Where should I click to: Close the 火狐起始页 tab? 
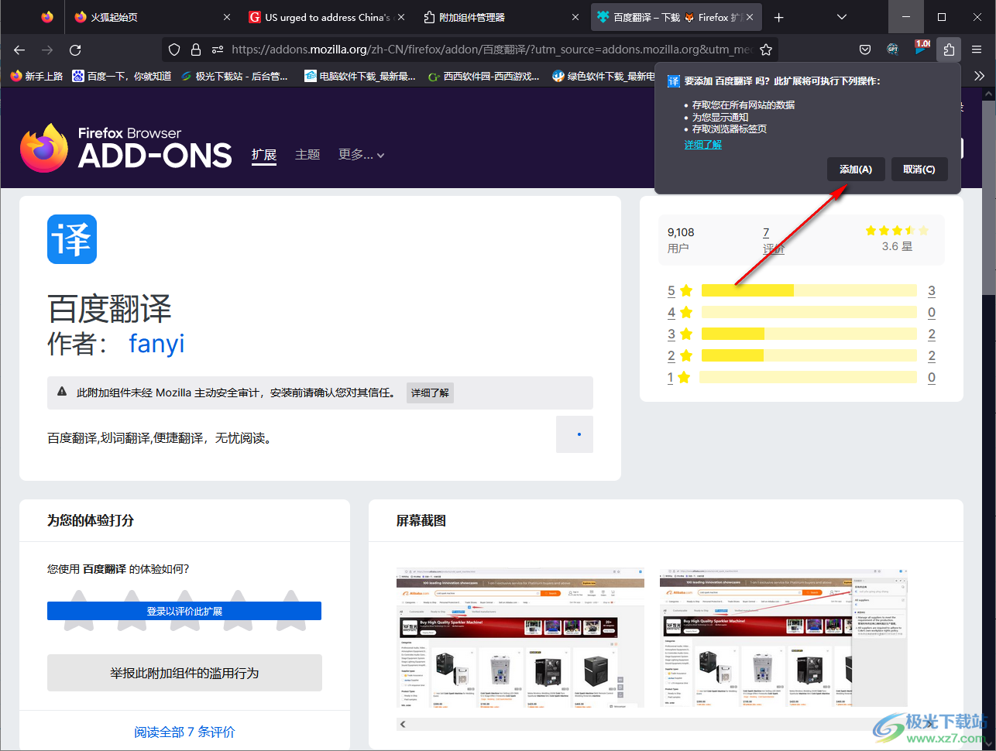pyautogui.click(x=227, y=17)
